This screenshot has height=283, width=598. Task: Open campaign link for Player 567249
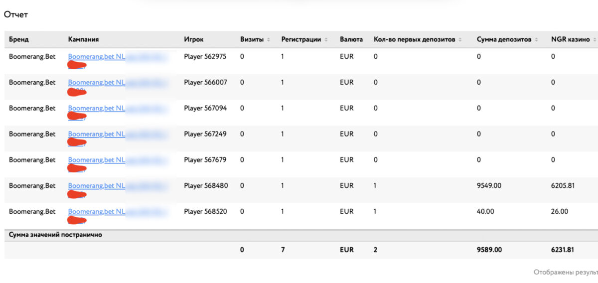coord(97,134)
